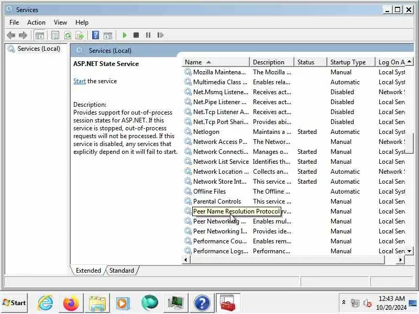
Task: Click the Pause Service icon
Action: (x=148, y=35)
